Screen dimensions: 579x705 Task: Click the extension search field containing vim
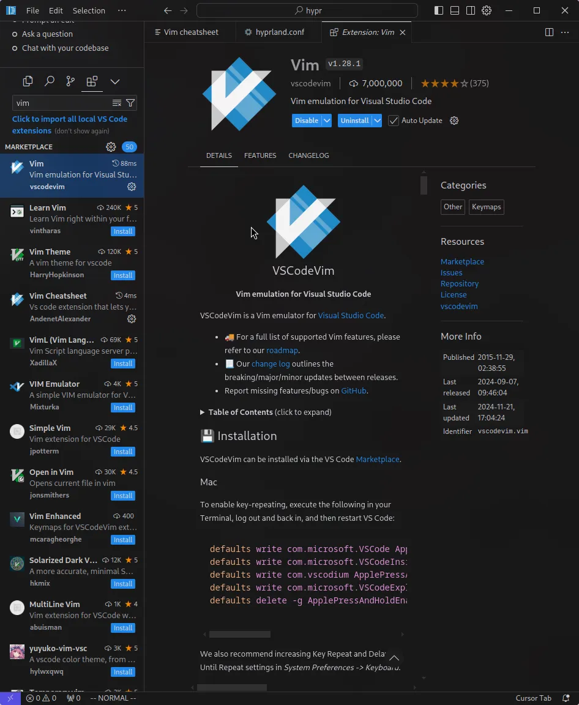click(61, 103)
